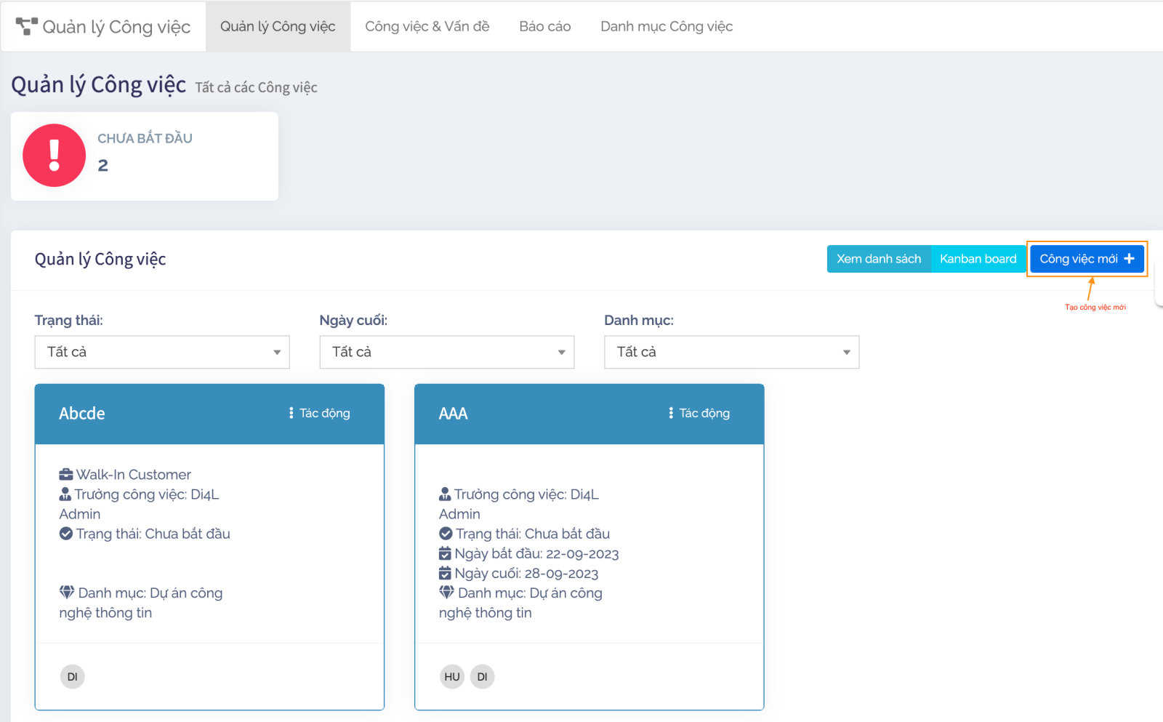Select the Xem danh sách view button
This screenshot has height=722, width=1163.
(878, 259)
